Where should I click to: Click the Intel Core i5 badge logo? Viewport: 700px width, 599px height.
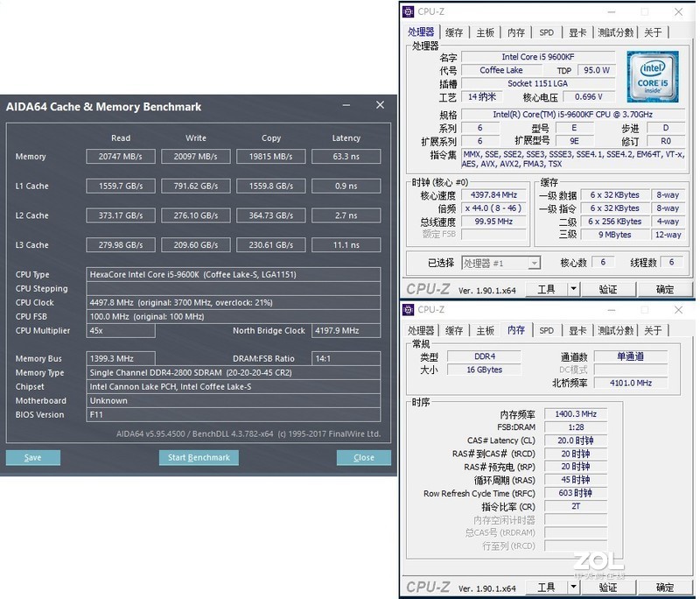coord(653,76)
